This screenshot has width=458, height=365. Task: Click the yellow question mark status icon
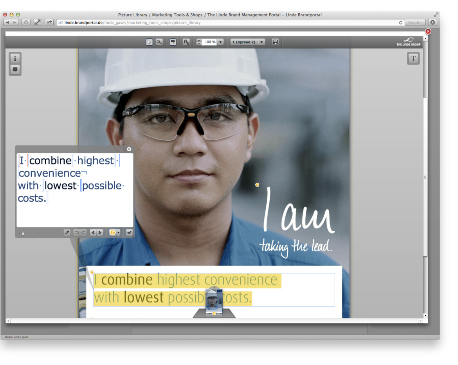[x=112, y=233]
